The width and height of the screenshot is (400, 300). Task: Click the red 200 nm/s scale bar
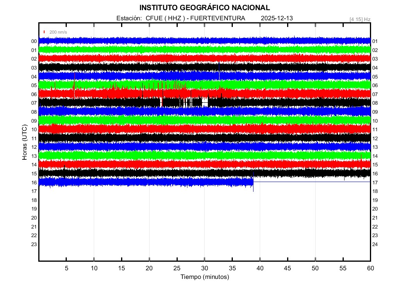[44, 32]
